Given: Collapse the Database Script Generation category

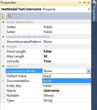Looking at the screenshot, I should pyautogui.click(x=3, y=37).
